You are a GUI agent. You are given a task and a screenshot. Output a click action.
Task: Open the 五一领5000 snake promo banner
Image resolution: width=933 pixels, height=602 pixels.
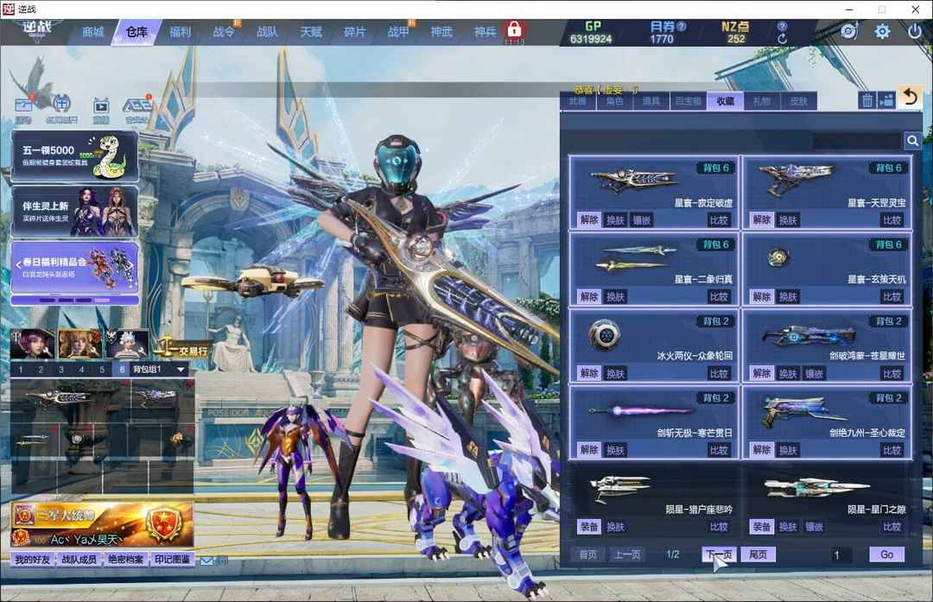pyautogui.click(x=75, y=156)
